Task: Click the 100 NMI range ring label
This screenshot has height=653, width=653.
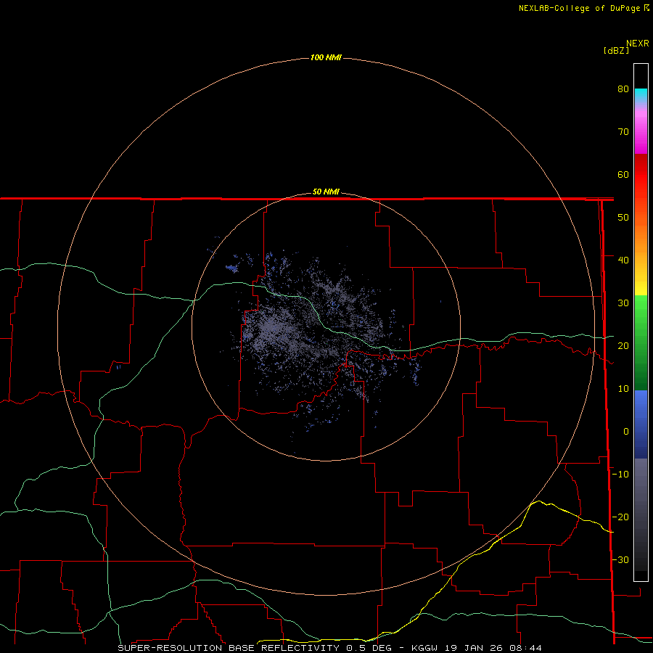Action: [x=326, y=57]
